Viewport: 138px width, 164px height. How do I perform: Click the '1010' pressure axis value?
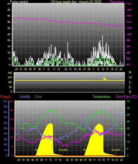pyautogui.click(x=129, y=22)
